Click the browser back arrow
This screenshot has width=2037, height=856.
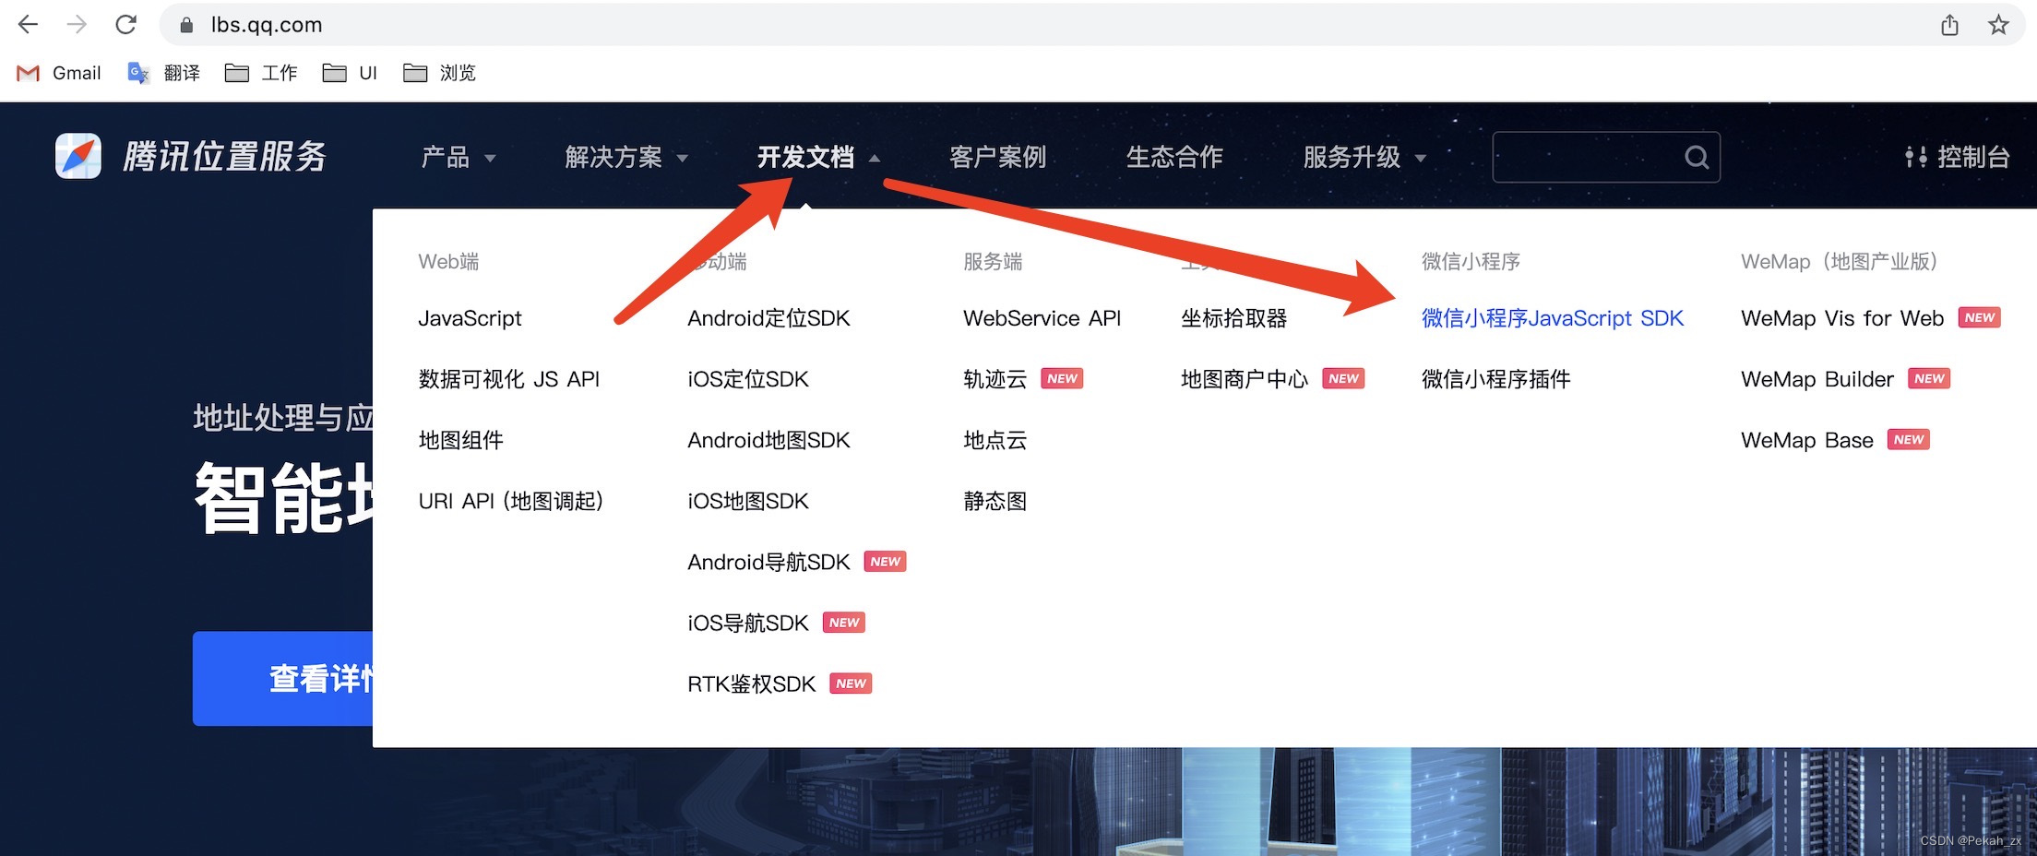29,25
